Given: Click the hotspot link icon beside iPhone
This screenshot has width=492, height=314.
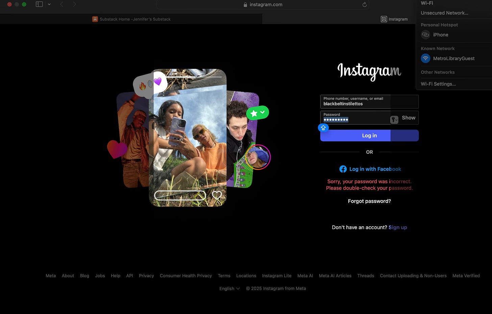Looking at the screenshot, I should [x=425, y=35].
